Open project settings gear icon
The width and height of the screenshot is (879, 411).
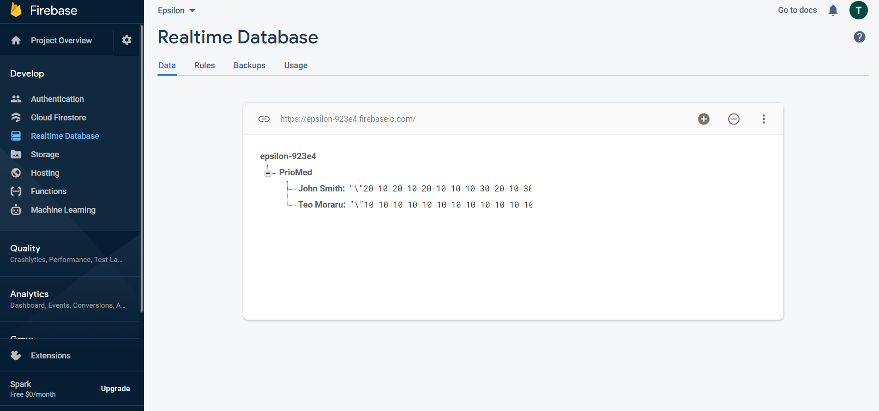126,40
